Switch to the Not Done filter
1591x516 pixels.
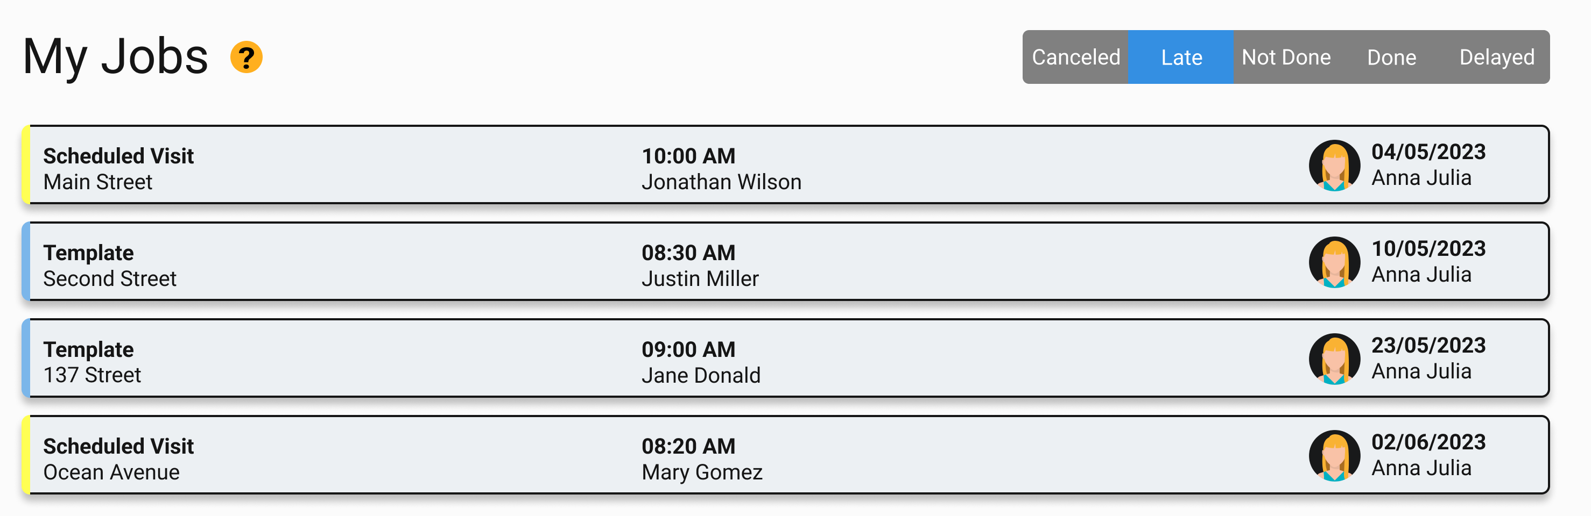click(1286, 58)
